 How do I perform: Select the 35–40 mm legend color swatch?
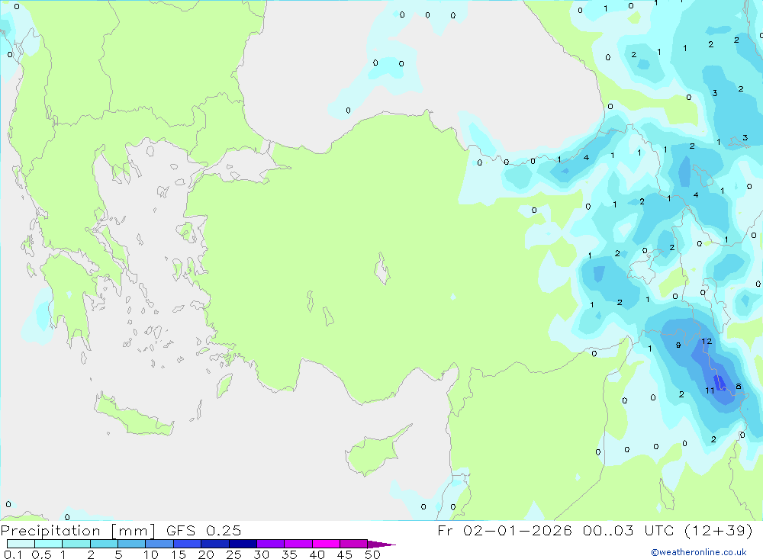pos(298,544)
